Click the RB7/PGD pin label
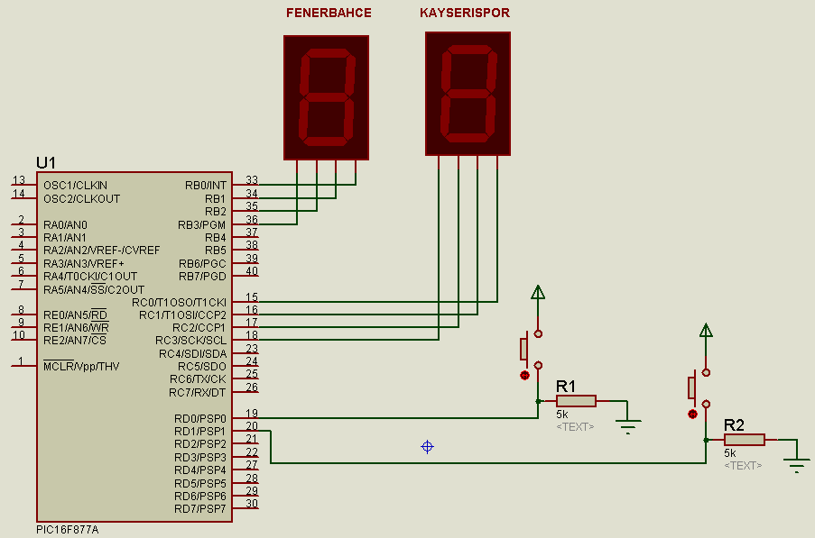This screenshot has width=815, height=538. click(x=202, y=276)
